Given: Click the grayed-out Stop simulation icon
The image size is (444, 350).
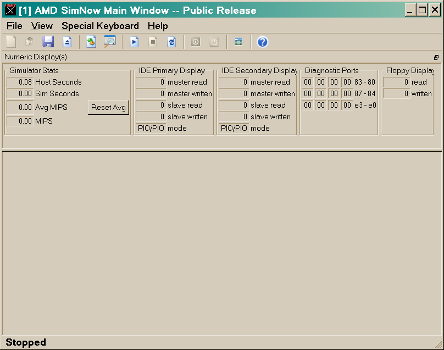Looking at the screenshot, I should click(153, 42).
